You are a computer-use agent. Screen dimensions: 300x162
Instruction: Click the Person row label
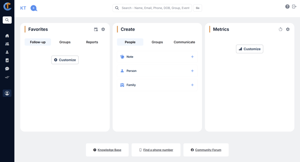(132, 71)
